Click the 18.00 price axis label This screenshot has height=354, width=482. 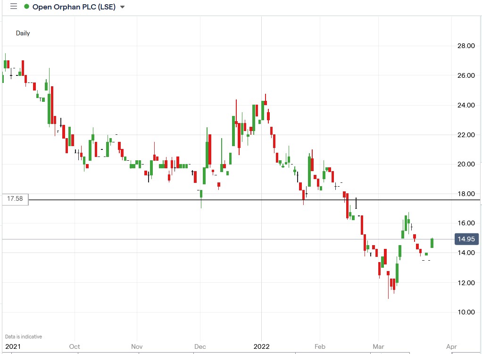[466, 194]
